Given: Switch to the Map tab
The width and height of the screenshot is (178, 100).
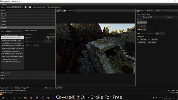Looking at the screenshot, I should (x=60, y=11).
